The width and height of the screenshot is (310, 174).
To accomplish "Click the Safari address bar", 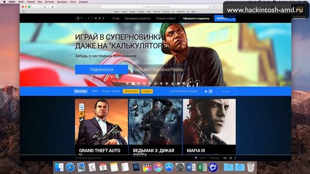I will (156, 7).
